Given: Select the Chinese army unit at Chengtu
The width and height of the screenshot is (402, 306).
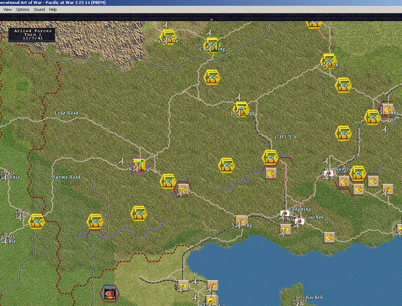Looking at the screenshot, I should (168, 38).
